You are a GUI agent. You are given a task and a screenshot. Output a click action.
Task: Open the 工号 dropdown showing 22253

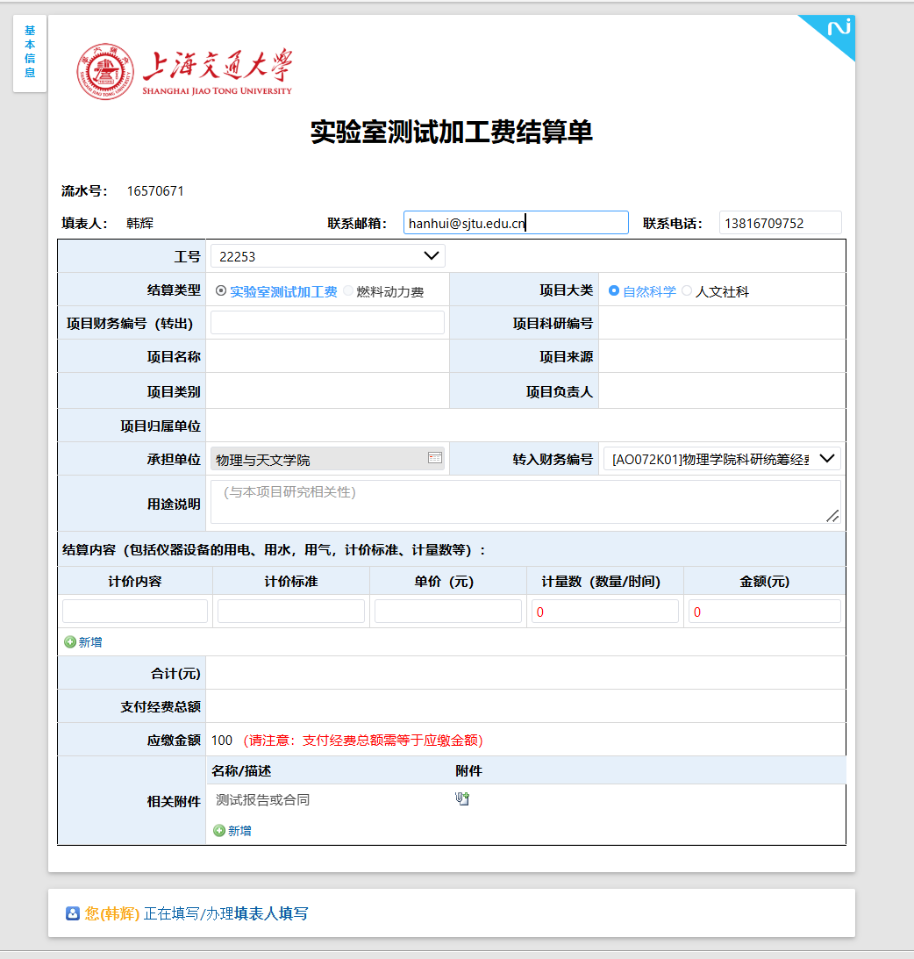coord(327,256)
